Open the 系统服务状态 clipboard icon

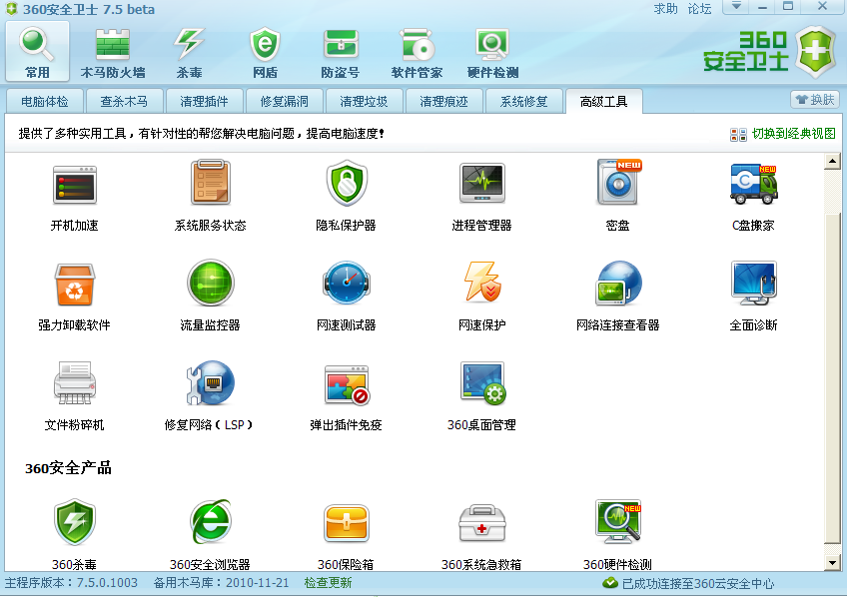pyautogui.click(x=210, y=183)
